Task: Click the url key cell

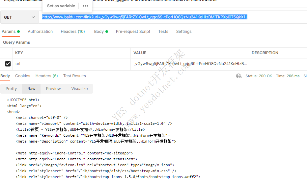Action: click(x=71, y=64)
